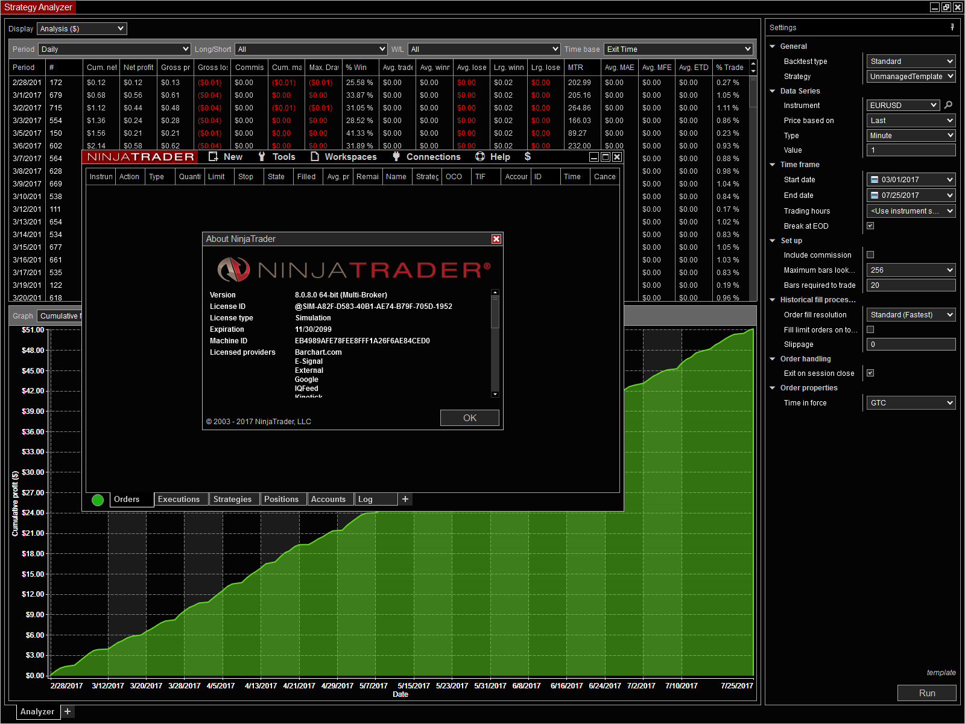965x724 pixels.
Task: Click the dollar sign icon in Control Center
Action: click(x=528, y=157)
